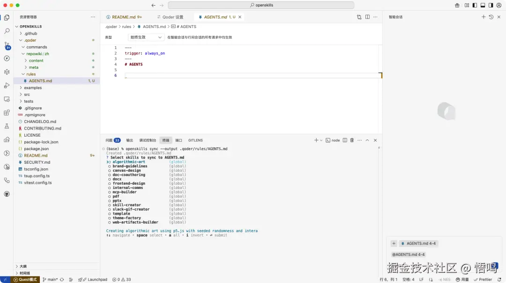Open chat history clock icon
This screenshot has width=506, height=283.
(491, 17)
